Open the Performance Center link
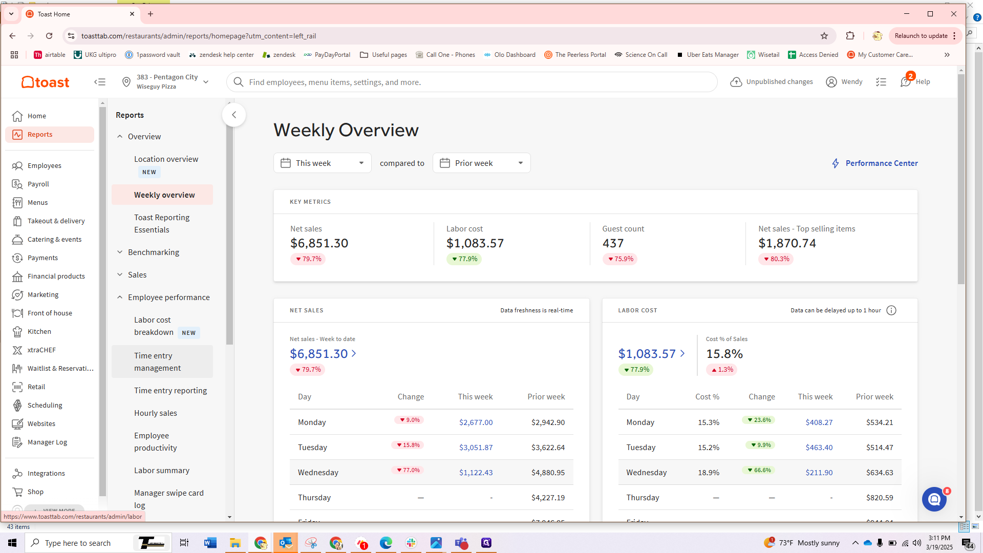983x553 pixels. coord(874,163)
